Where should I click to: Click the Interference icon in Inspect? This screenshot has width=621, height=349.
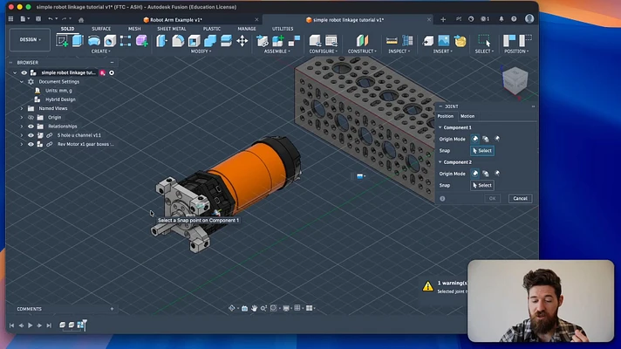pyautogui.click(x=407, y=40)
